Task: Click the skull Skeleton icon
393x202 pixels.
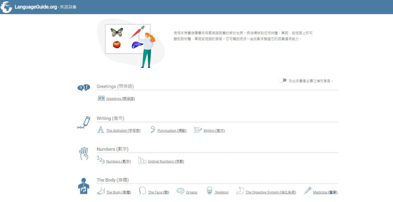Action: (x=209, y=191)
